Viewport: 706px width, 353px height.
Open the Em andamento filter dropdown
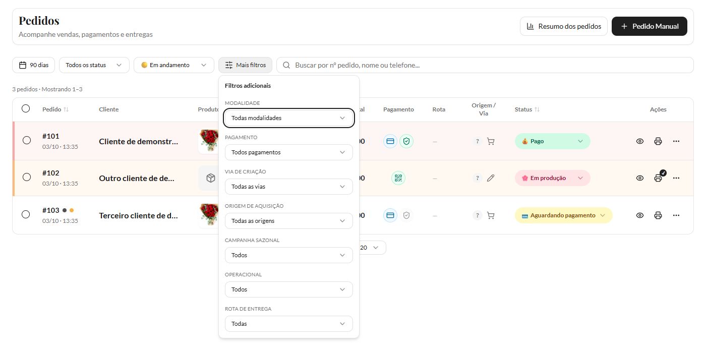tap(174, 65)
